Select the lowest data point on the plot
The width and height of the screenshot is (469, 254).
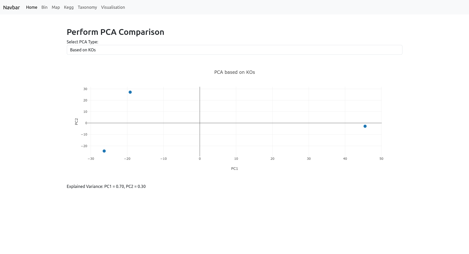(x=104, y=151)
